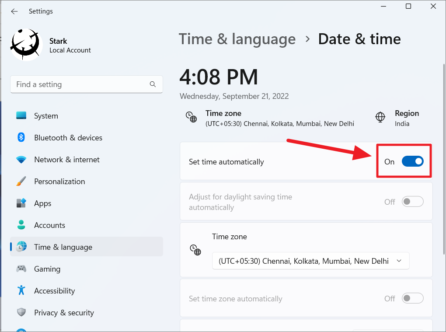Click the Network & internet Wi-Fi icon
This screenshot has height=332, width=446.
coord(21,159)
